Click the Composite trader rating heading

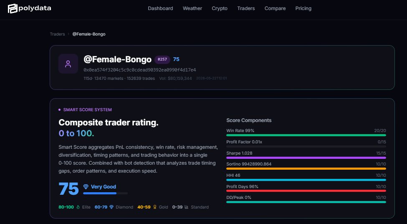tap(109, 122)
